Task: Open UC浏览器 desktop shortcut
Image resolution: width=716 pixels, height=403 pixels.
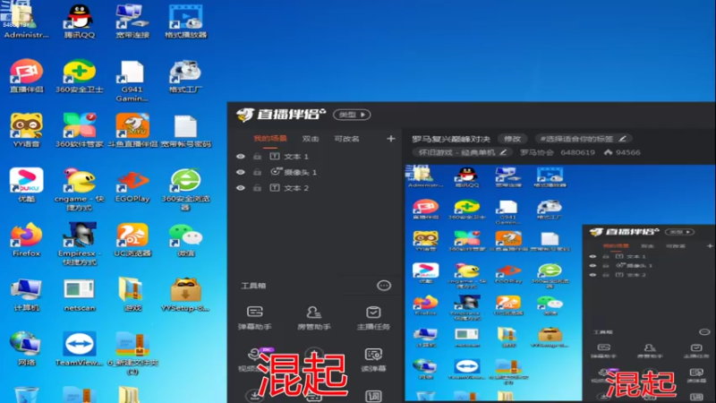Action: coord(132,239)
